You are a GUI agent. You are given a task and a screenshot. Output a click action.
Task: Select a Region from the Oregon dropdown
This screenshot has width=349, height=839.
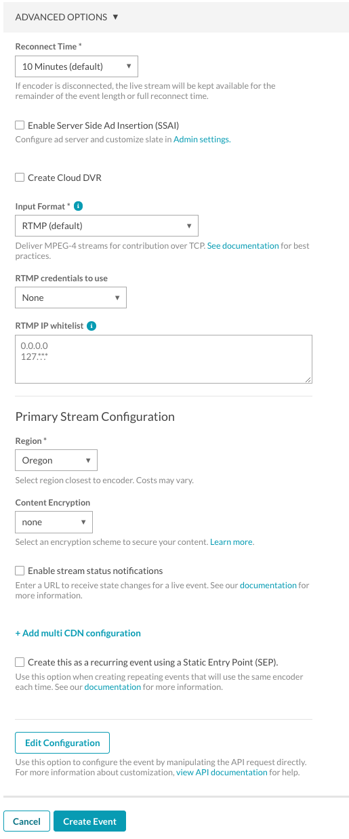(56, 460)
